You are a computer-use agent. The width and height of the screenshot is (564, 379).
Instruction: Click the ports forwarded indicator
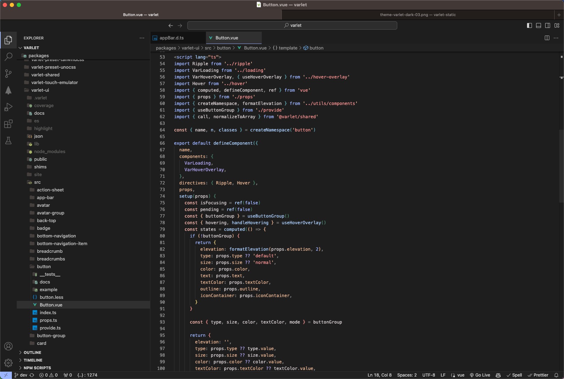pos(68,375)
